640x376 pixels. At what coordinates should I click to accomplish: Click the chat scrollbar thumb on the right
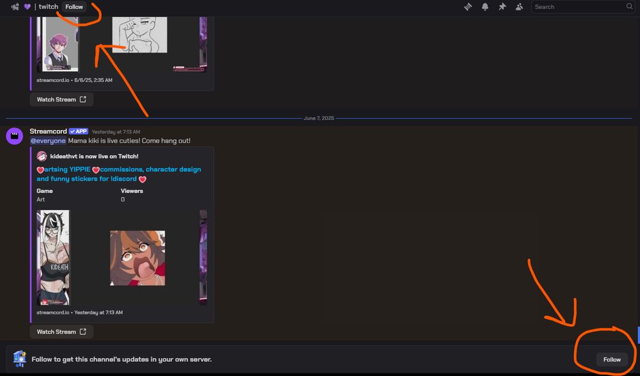point(638,335)
